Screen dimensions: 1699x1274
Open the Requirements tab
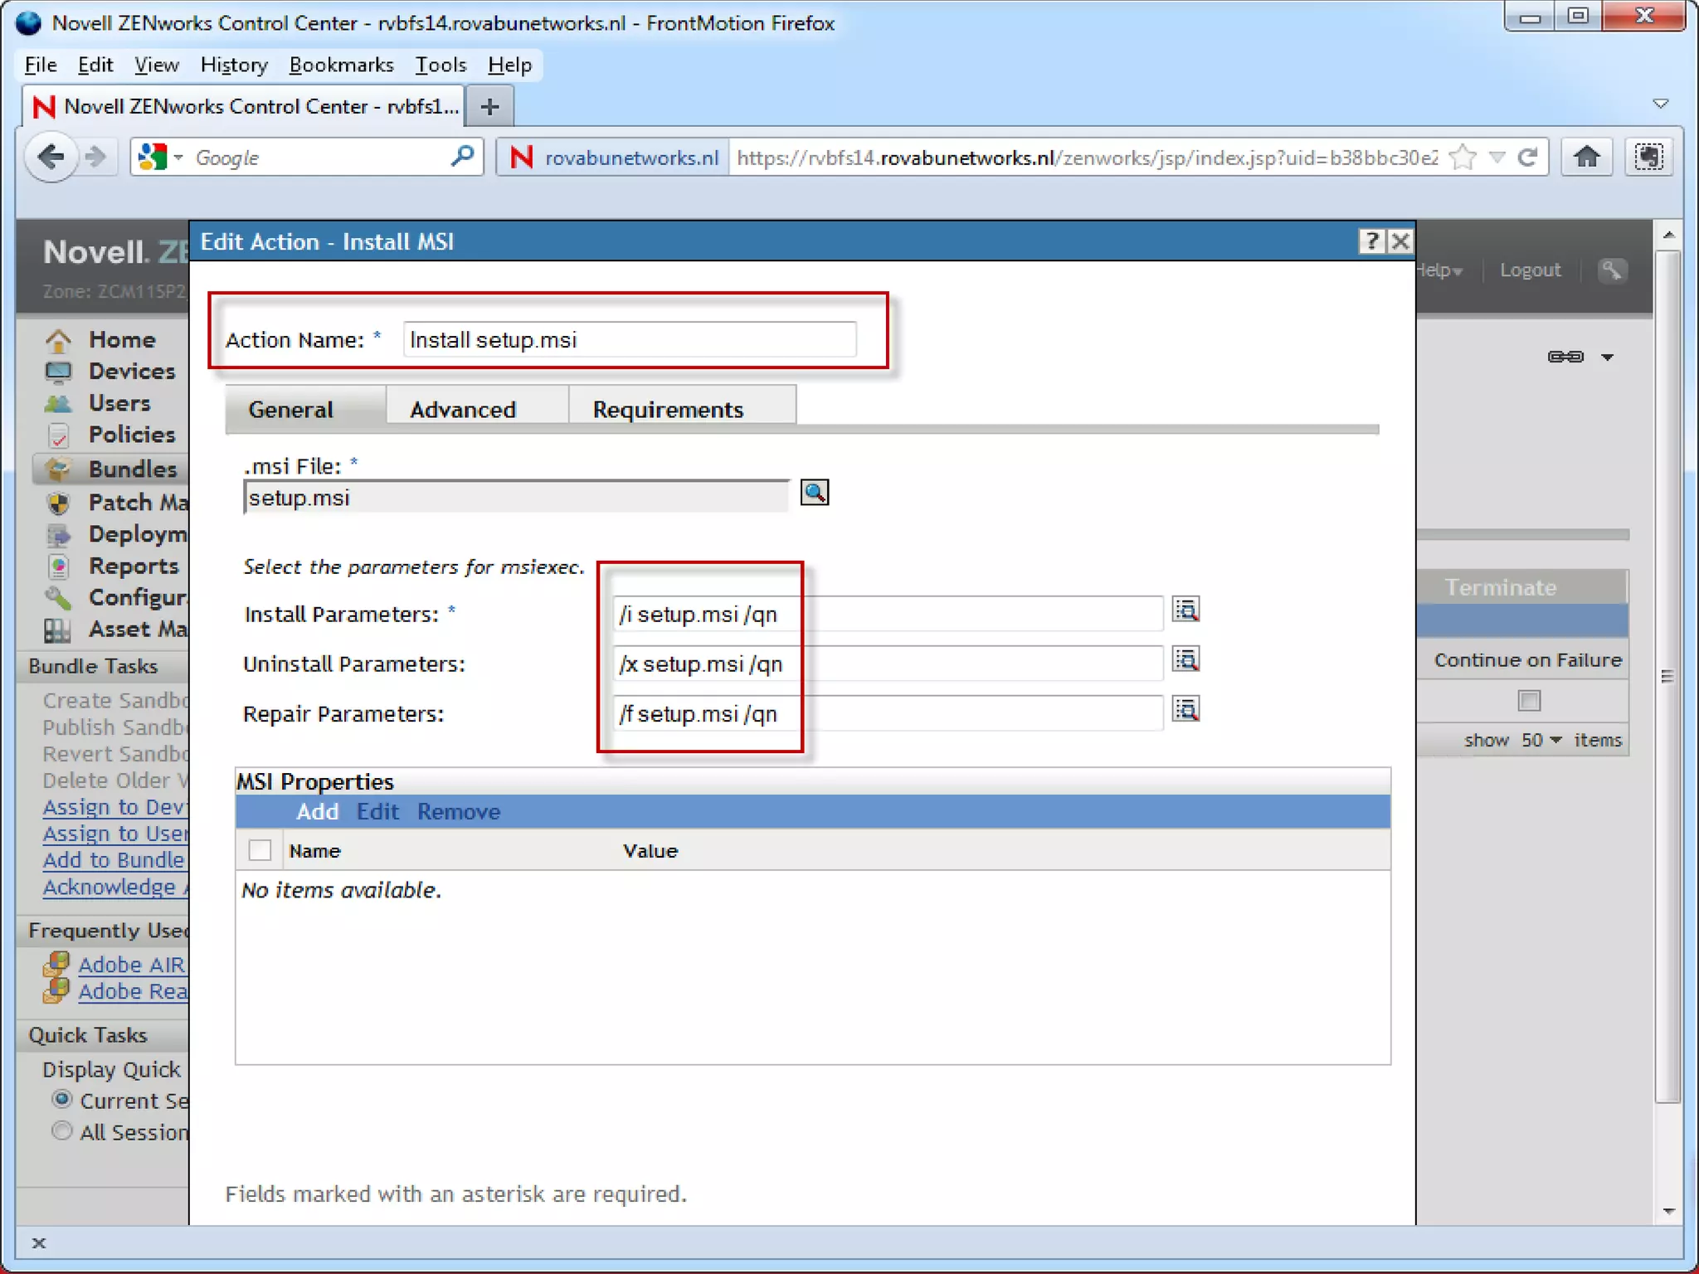(x=667, y=409)
